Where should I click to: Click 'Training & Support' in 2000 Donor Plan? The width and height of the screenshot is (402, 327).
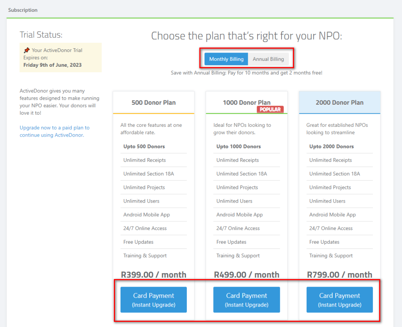tap(340, 256)
